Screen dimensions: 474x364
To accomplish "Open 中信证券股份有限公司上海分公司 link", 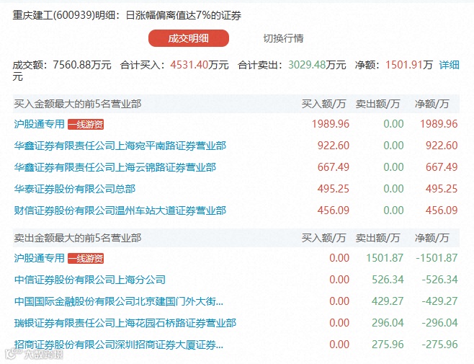I will [90, 279].
